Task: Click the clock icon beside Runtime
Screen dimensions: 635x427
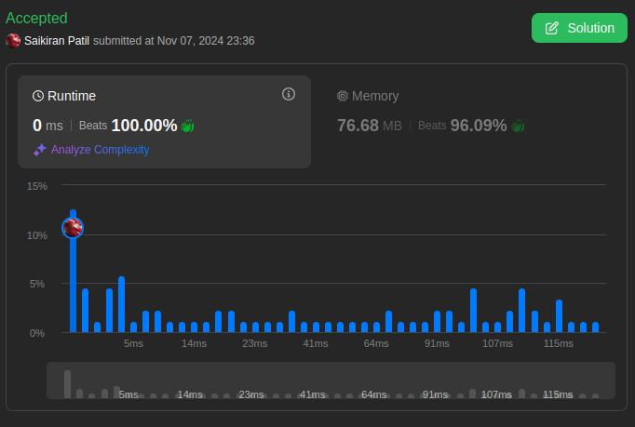Action: [38, 96]
